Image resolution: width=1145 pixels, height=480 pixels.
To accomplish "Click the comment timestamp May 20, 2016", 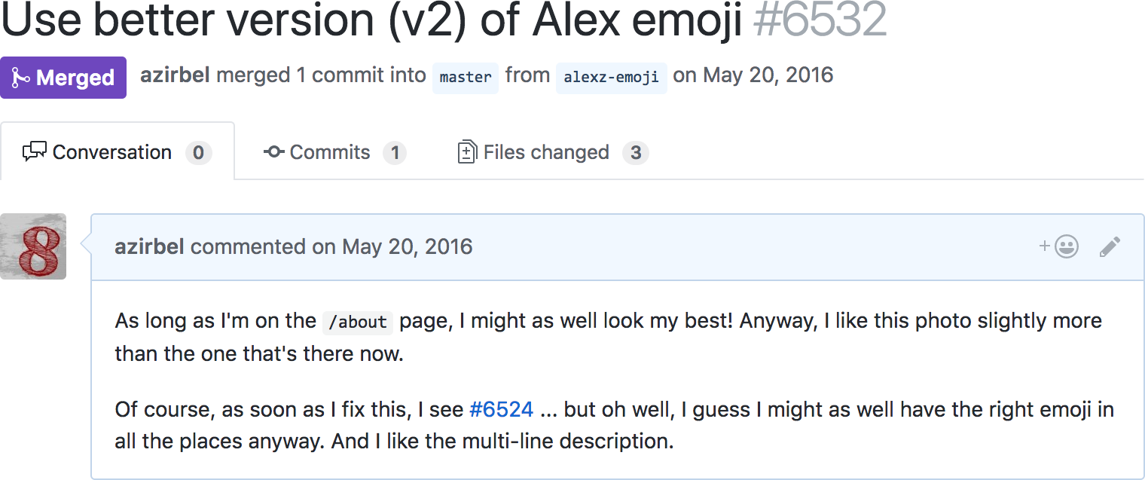I will click(407, 246).
